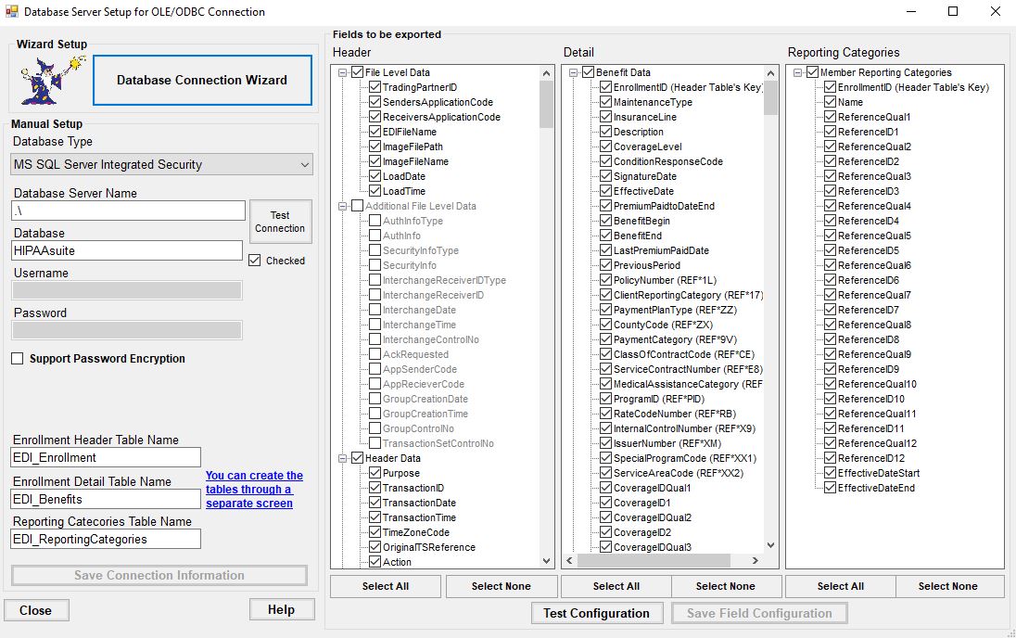Click the Detail tree vertical scrollbar thumb
The height and width of the screenshot is (638, 1016).
pyautogui.click(x=770, y=98)
